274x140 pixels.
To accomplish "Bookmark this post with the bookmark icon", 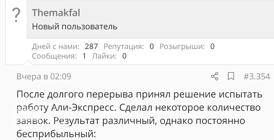I will (231, 76).
